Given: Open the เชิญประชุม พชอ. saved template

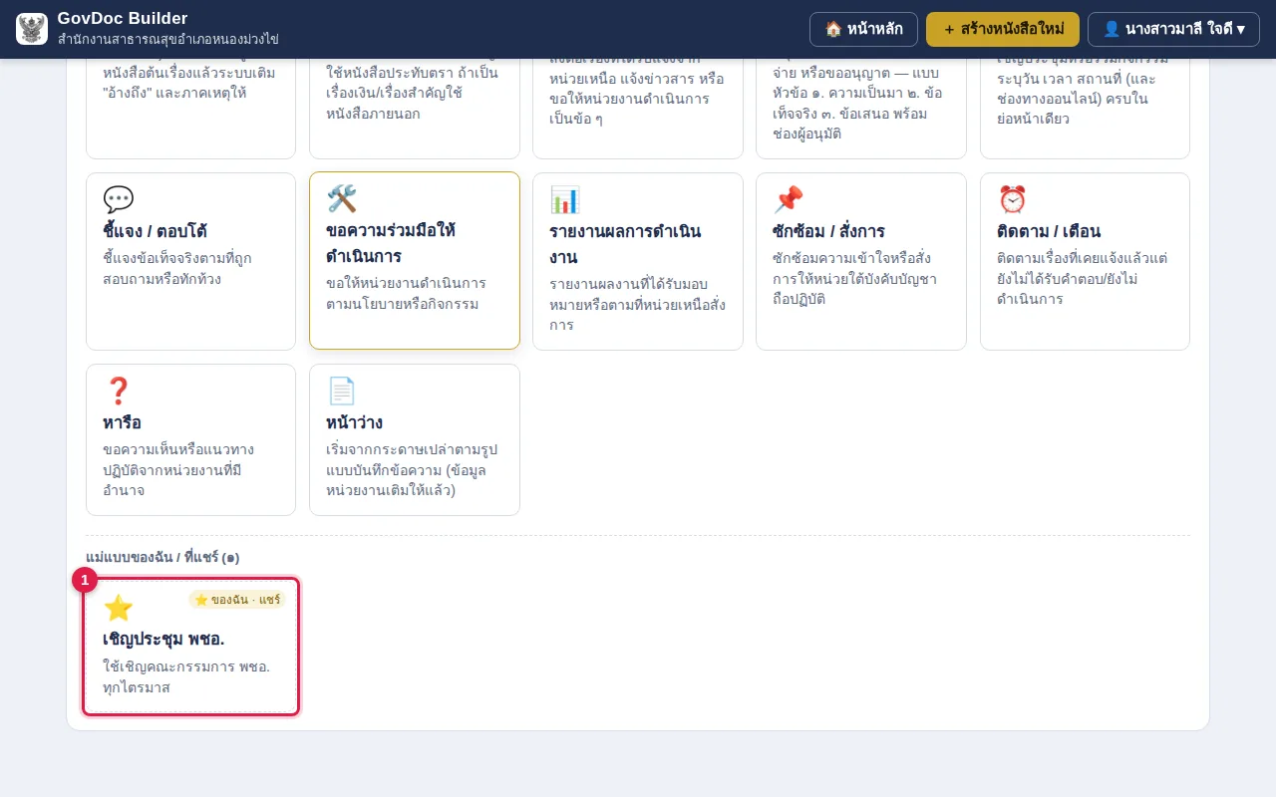Looking at the screenshot, I should point(190,647).
